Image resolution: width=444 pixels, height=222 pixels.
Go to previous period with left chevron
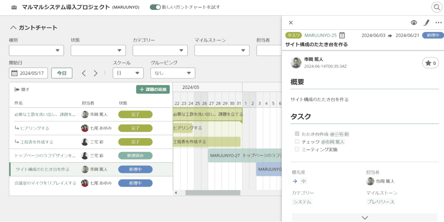coord(84,73)
